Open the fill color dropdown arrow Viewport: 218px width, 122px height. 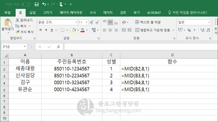tap(78, 30)
